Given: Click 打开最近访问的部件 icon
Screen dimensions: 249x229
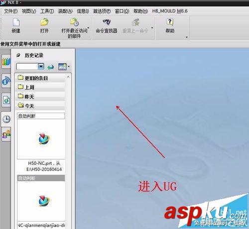Looking at the screenshot, I should pos(74,22).
